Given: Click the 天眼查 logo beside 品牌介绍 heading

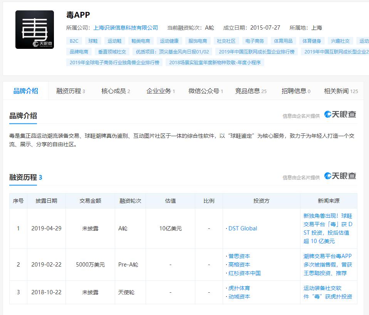Looking at the screenshot, I should click(341, 115).
